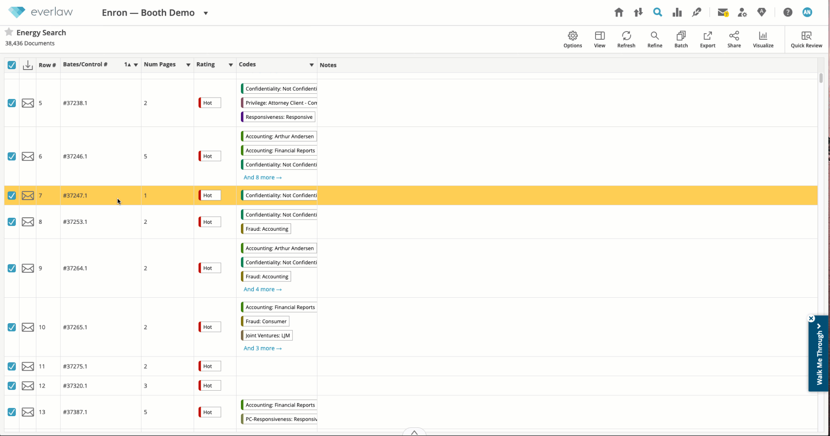830x436 pixels.
Task: Refresh the results table
Action: click(626, 39)
